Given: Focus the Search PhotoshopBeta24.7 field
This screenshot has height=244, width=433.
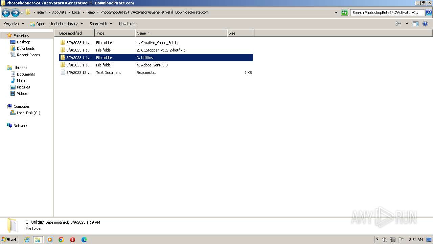Looking at the screenshot, I should click(387, 13).
